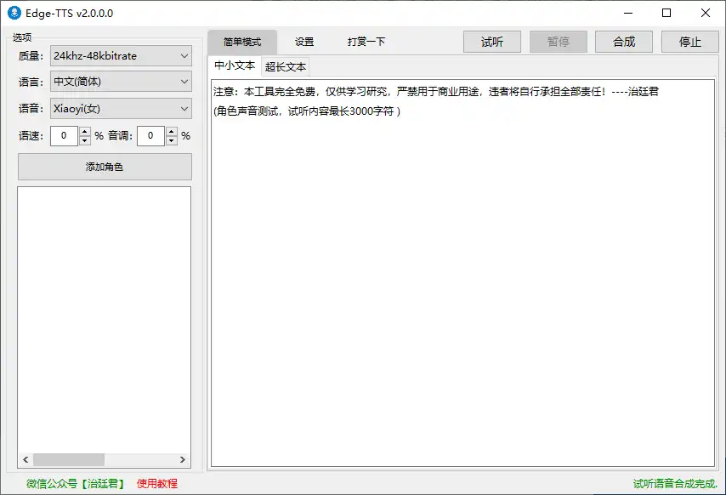Screen dimensions: 726x495
Task: Click the 语速 speed value field
Action: click(x=64, y=135)
